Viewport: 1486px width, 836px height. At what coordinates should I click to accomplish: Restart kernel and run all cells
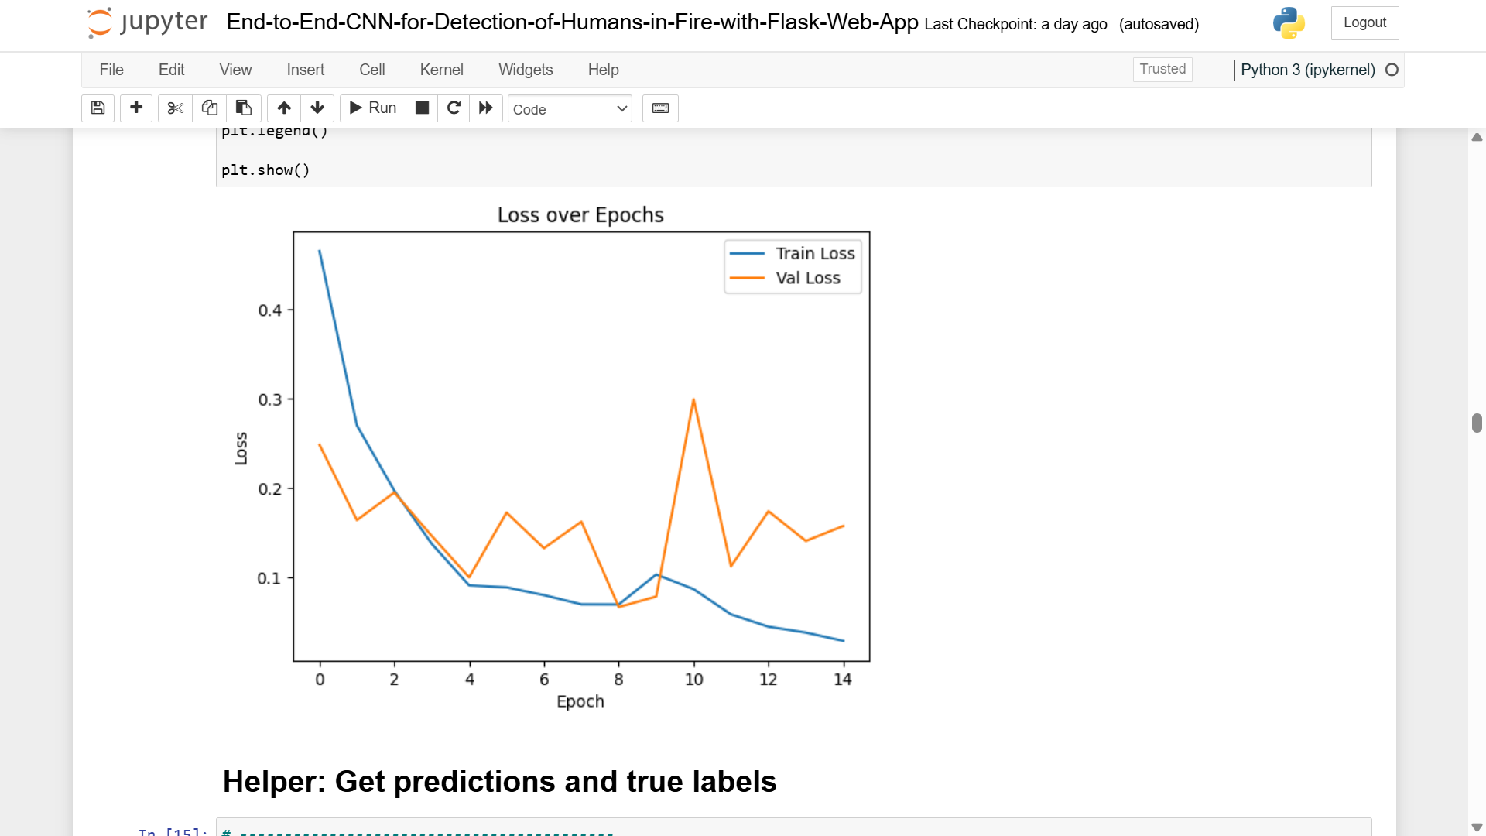tap(486, 108)
